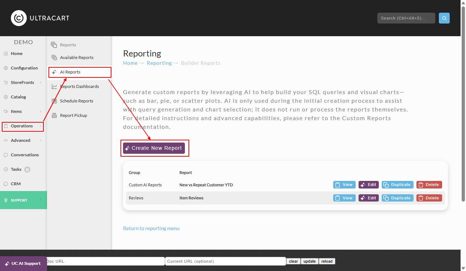Click the reload button
466x271 pixels.
pyautogui.click(x=327, y=261)
